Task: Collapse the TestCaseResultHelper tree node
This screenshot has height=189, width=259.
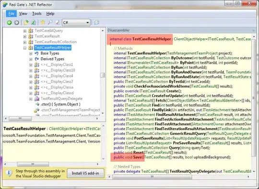Action: (25, 48)
